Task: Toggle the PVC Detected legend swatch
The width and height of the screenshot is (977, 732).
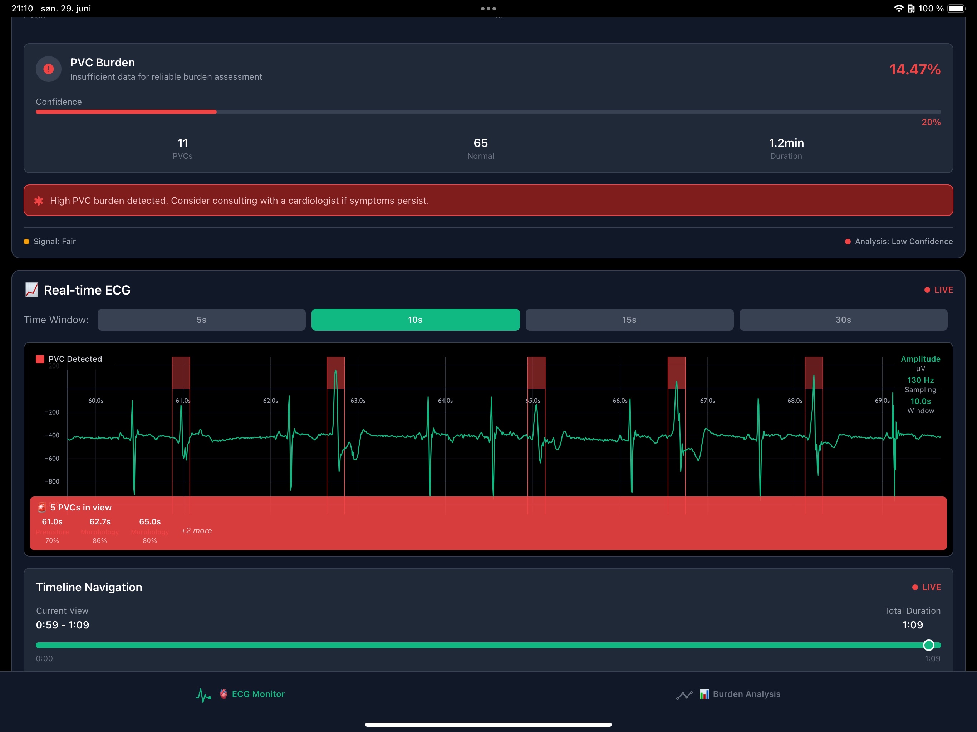Action: pos(40,358)
